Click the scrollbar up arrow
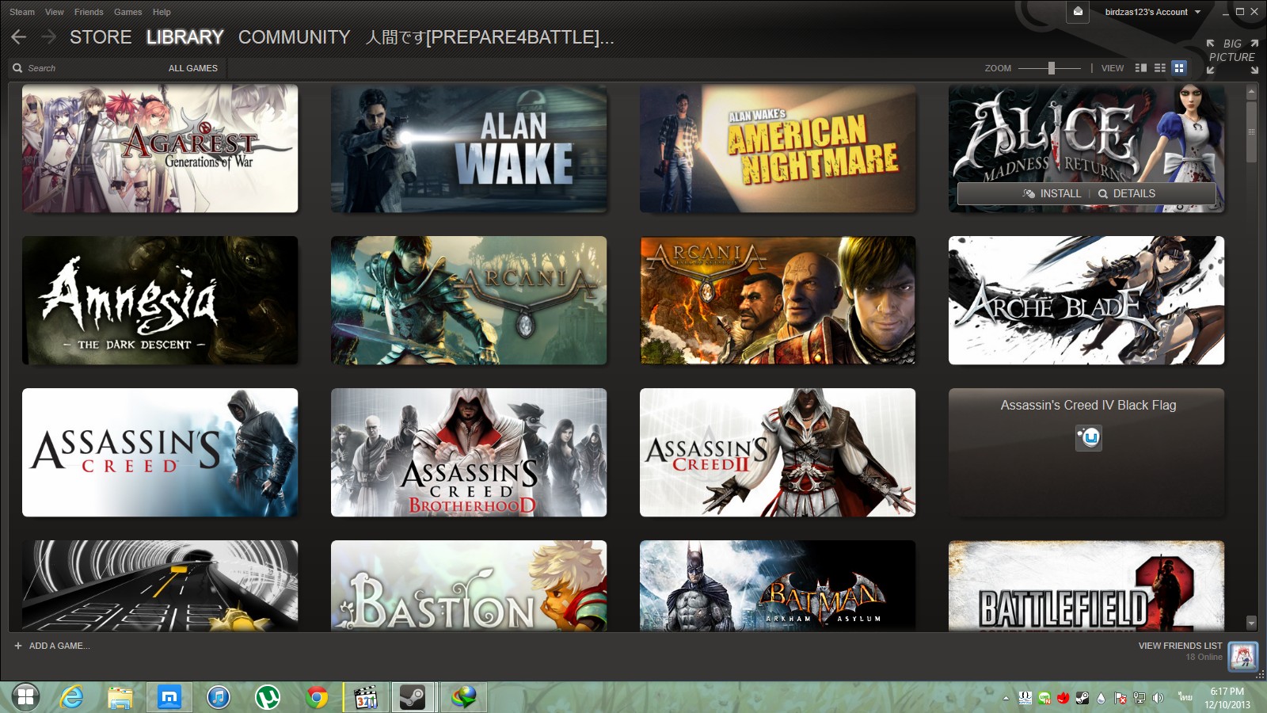 [1251, 92]
